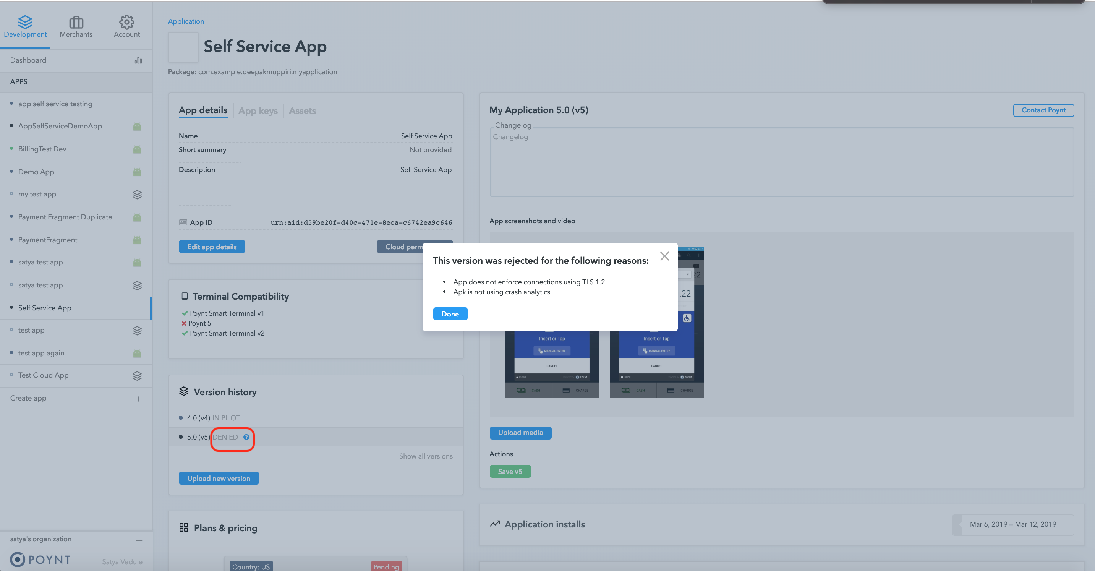Click Upload new version button
1095x571 pixels.
pos(219,478)
